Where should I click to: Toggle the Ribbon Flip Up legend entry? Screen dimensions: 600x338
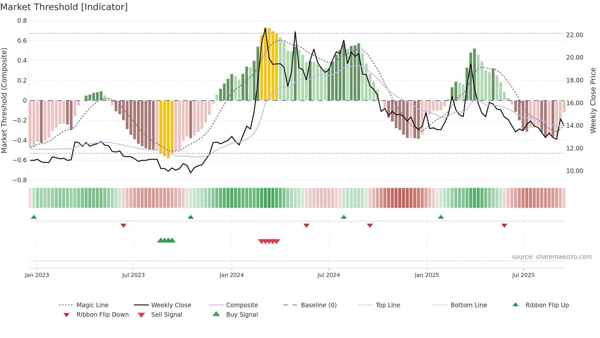click(x=540, y=305)
